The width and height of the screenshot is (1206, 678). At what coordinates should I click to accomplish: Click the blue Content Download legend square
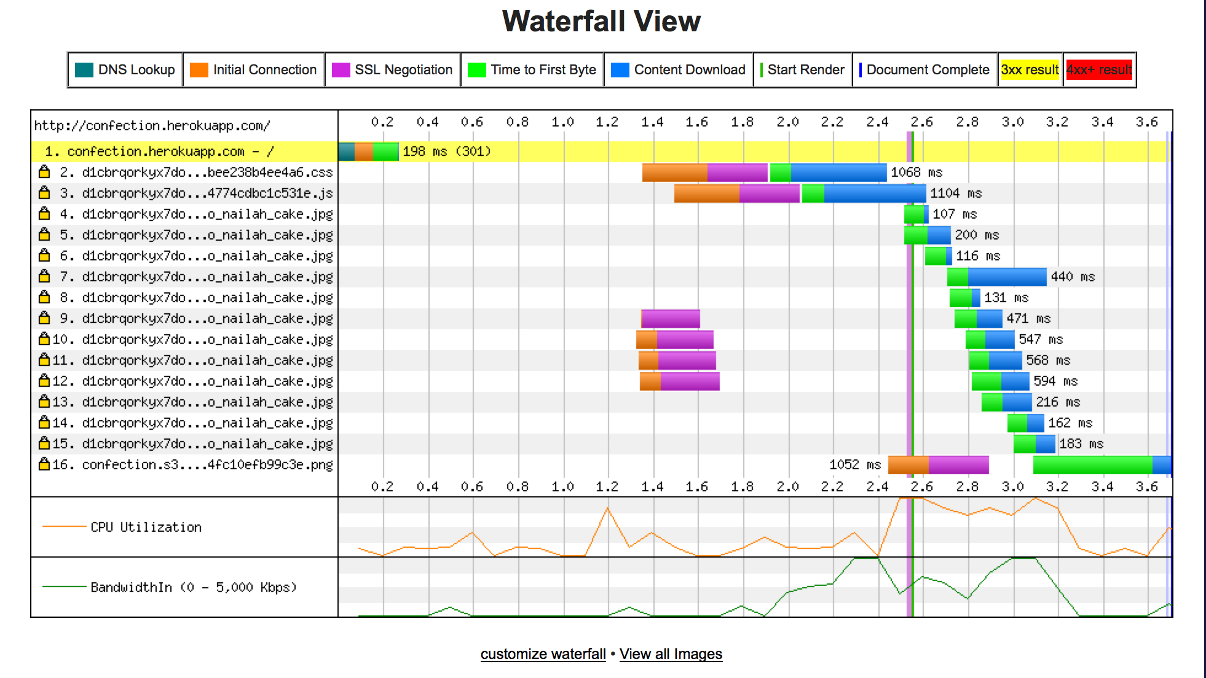point(617,69)
